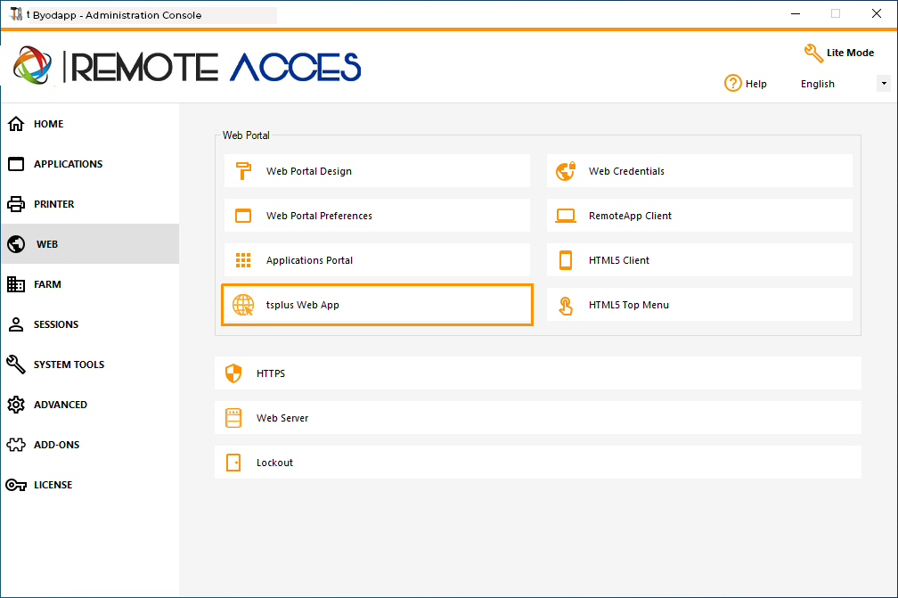This screenshot has height=598, width=898.
Task: Open the APPLICATIONS section
Action: [x=90, y=164]
